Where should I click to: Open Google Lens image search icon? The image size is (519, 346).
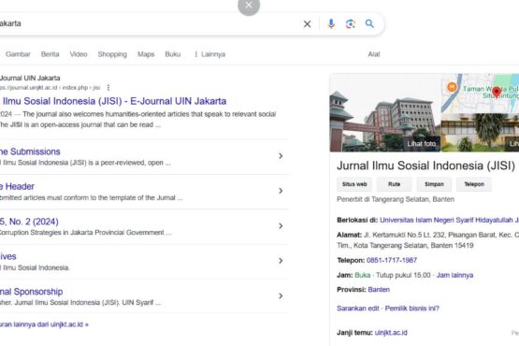(x=350, y=23)
